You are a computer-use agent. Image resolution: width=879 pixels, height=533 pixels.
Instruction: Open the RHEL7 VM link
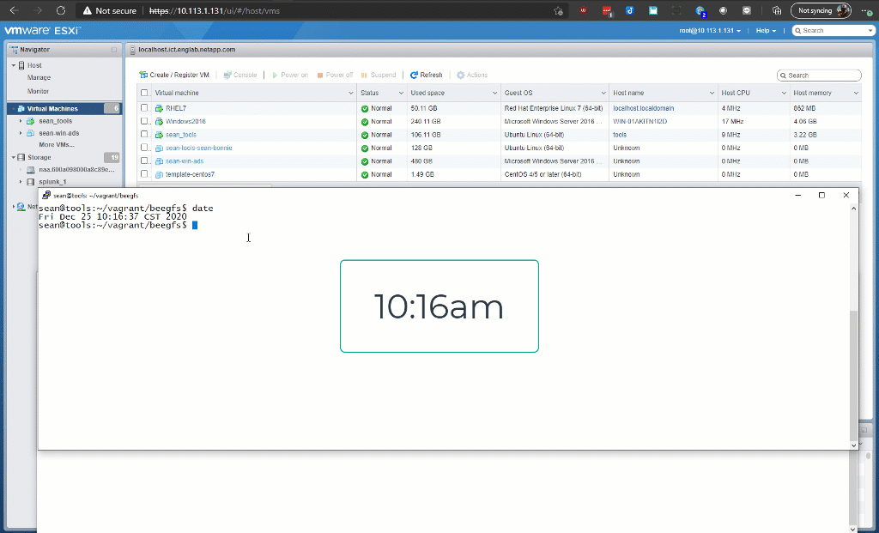coord(176,108)
